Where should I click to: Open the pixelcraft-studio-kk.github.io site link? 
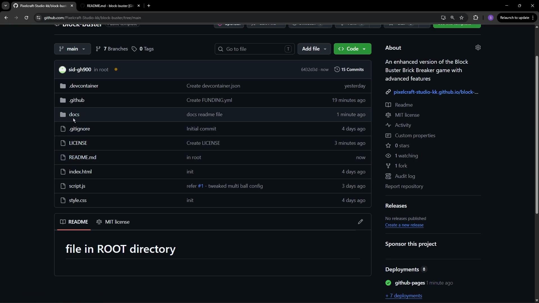tap(436, 92)
